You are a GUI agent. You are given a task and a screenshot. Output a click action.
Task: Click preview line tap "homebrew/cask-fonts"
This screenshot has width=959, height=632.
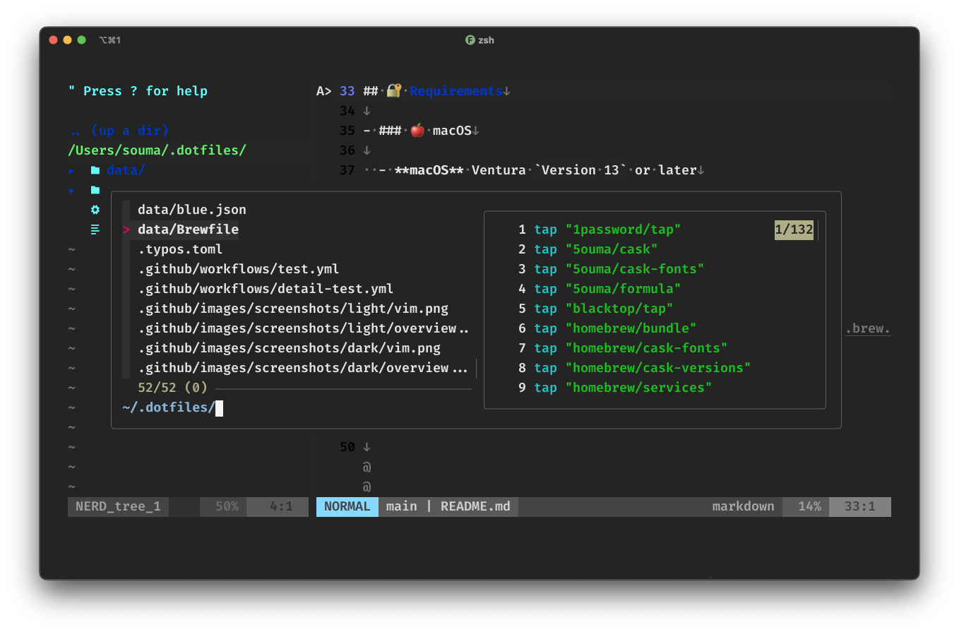tap(631, 348)
